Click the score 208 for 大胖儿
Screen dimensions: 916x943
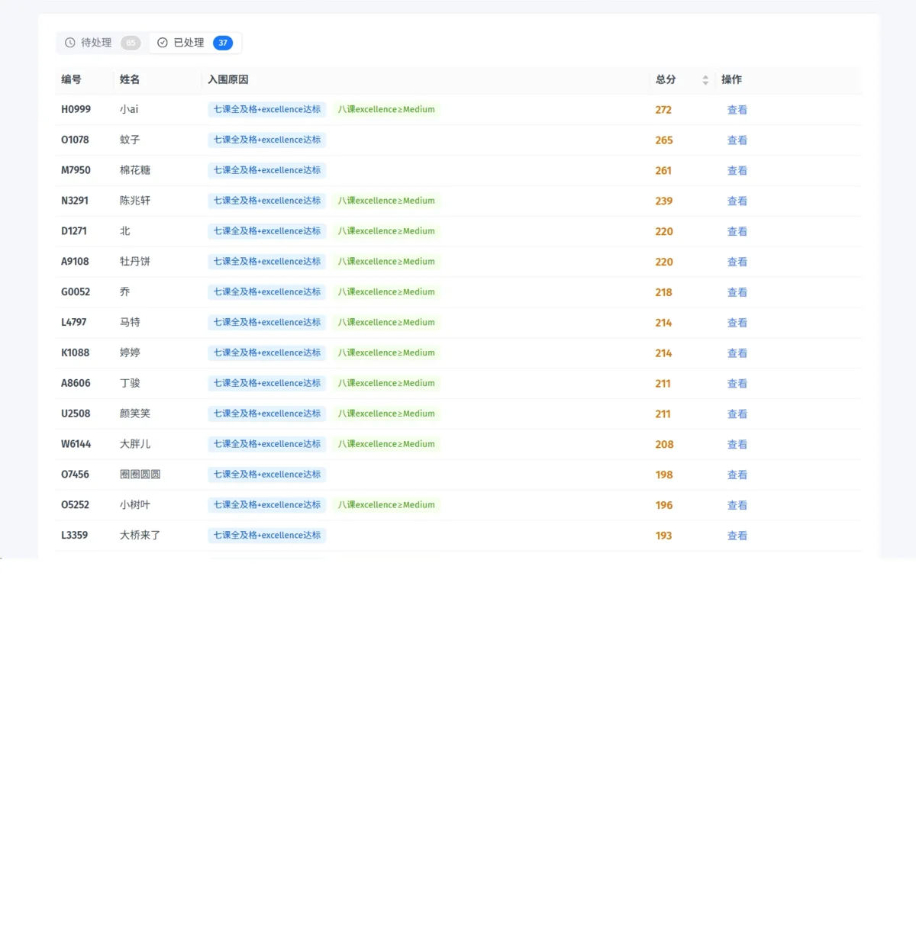664,444
